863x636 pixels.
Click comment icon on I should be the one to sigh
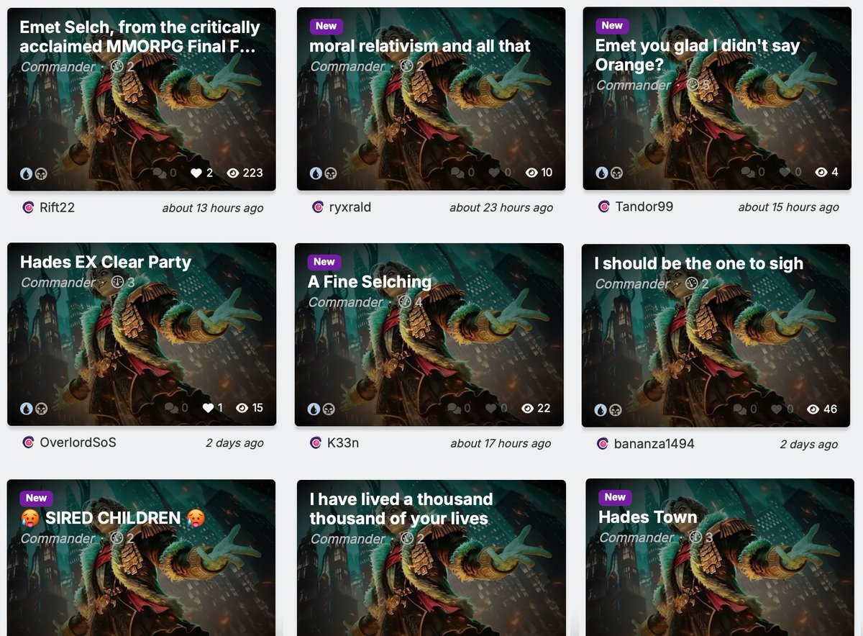741,409
